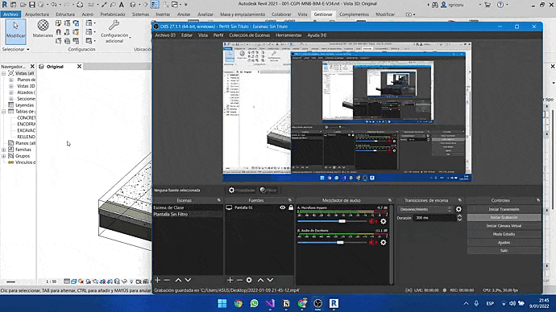This screenshot has height=312, width=556.
Task: Open the Windows Start menu
Action: [x=222, y=303]
